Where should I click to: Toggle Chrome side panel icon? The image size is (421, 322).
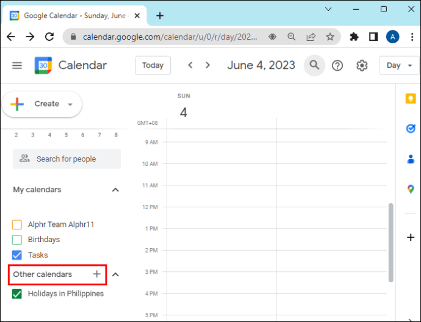click(373, 37)
